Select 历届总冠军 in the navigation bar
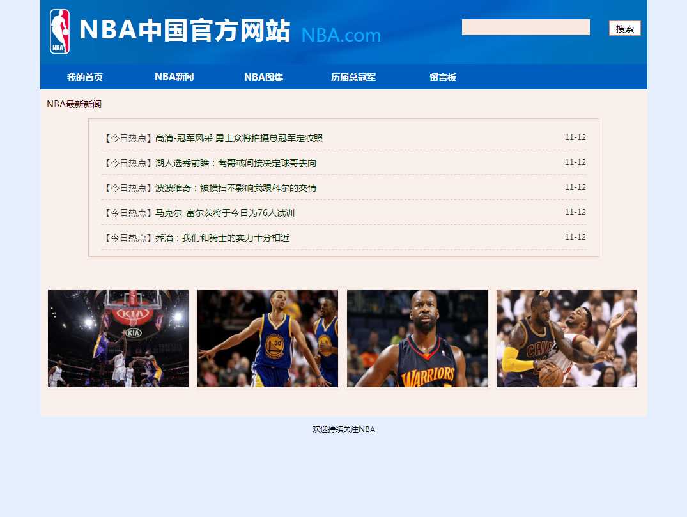Screen dimensions: 687x517 (353, 77)
